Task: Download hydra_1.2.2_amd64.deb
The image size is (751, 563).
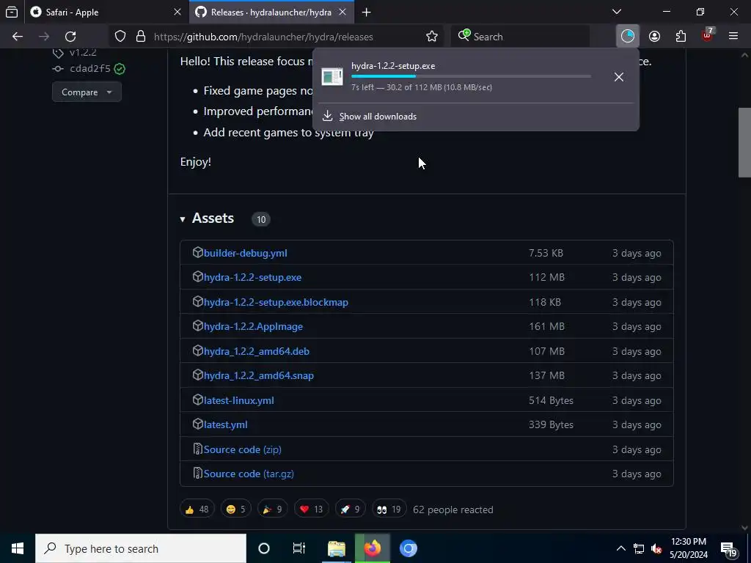Action: pos(256,351)
